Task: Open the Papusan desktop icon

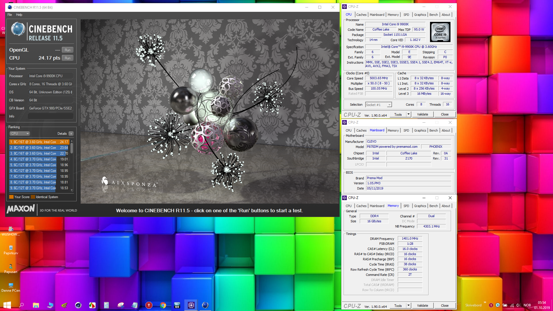Action: click(11, 269)
